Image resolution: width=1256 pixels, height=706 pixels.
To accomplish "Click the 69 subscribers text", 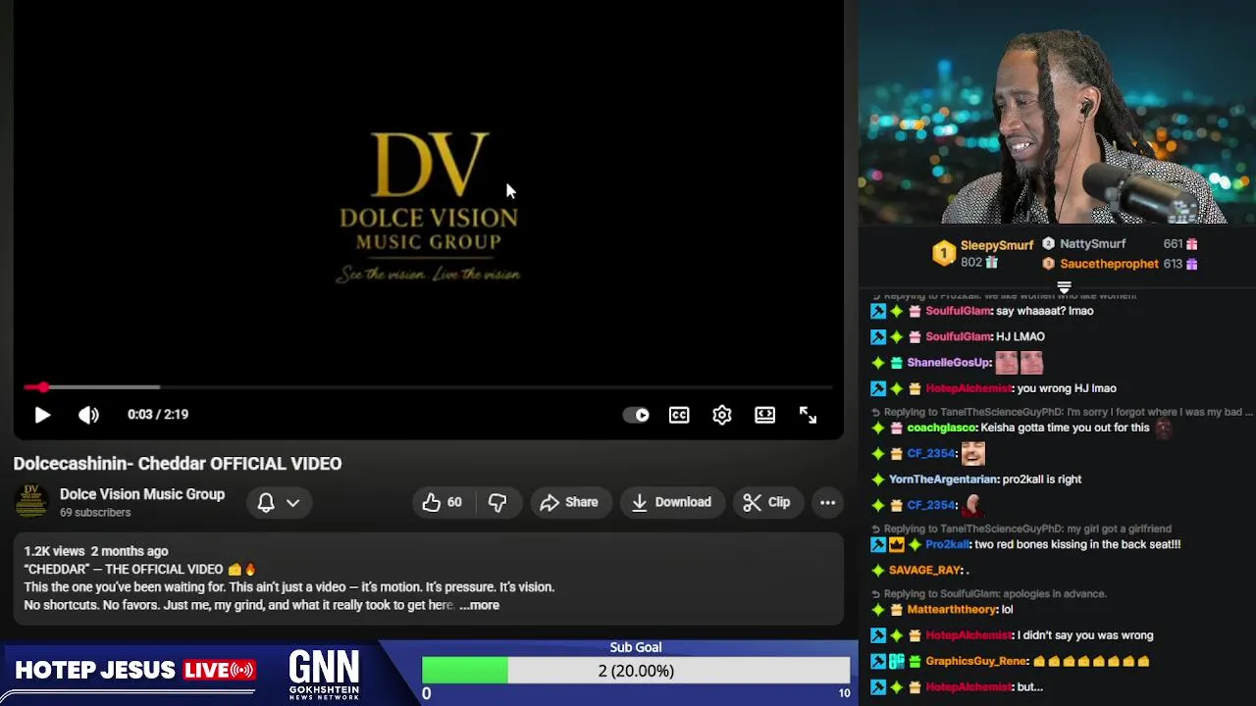I will click(95, 513).
